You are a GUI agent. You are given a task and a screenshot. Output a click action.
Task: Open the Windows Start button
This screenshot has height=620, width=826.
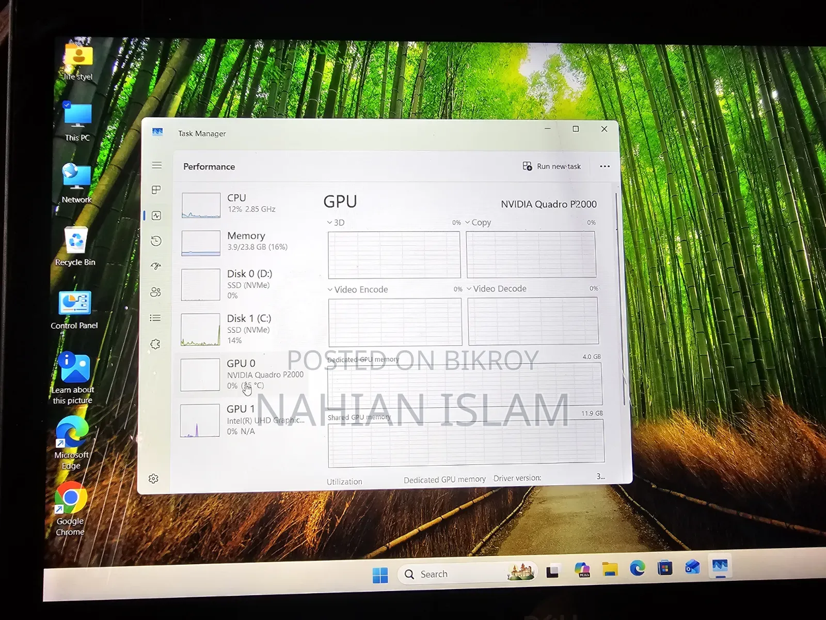click(x=380, y=575)
